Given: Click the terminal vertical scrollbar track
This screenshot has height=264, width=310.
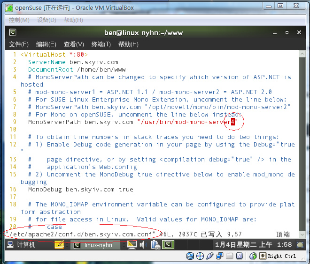Looking at the screenshot, I should [302, 144].
